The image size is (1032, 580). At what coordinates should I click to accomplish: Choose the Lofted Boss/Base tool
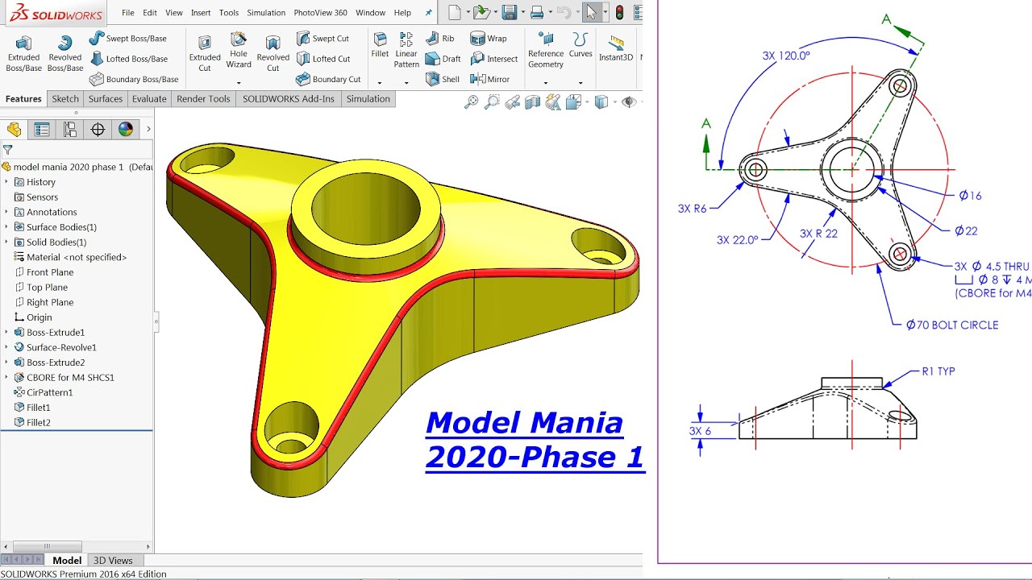click(x=129, y=59)
